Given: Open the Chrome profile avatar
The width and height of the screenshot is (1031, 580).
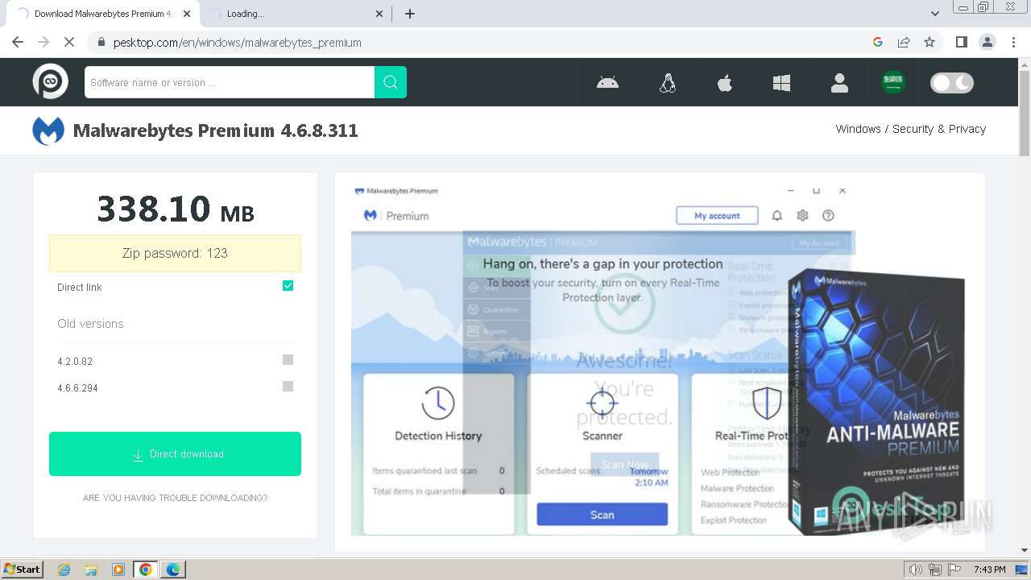Looking at the screenshot, I should [987, 42].
